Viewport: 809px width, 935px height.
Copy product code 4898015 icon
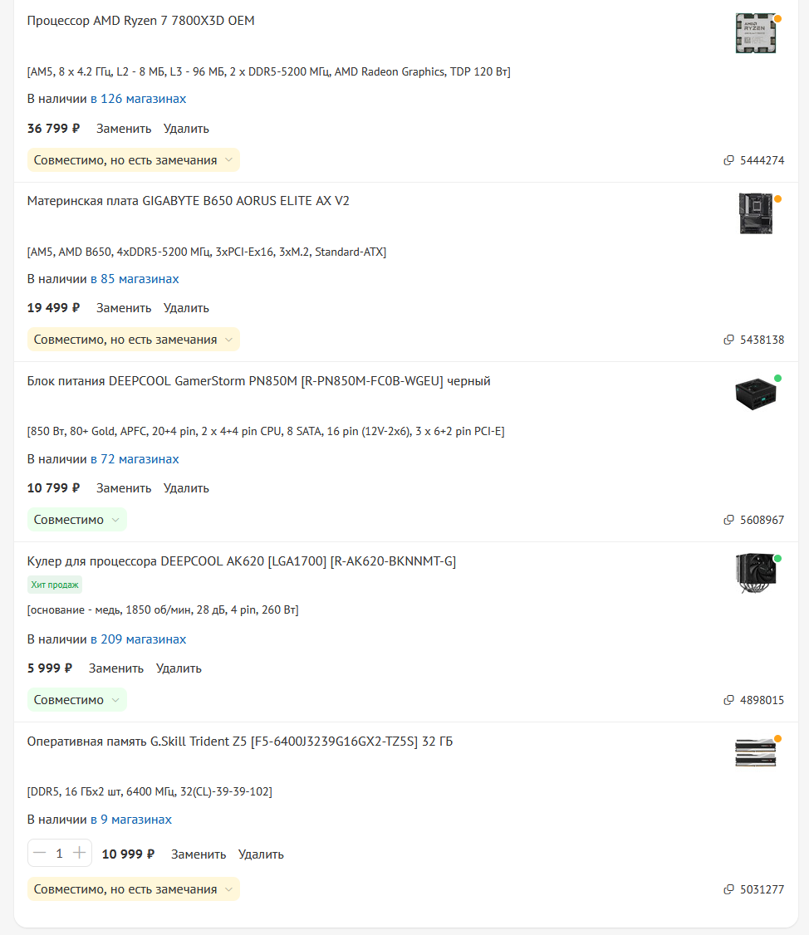[728, 700]
